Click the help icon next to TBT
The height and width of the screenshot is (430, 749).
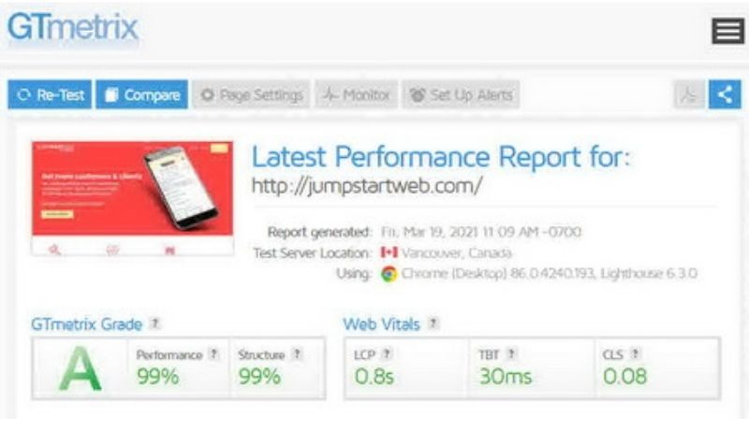click(511, 353)
